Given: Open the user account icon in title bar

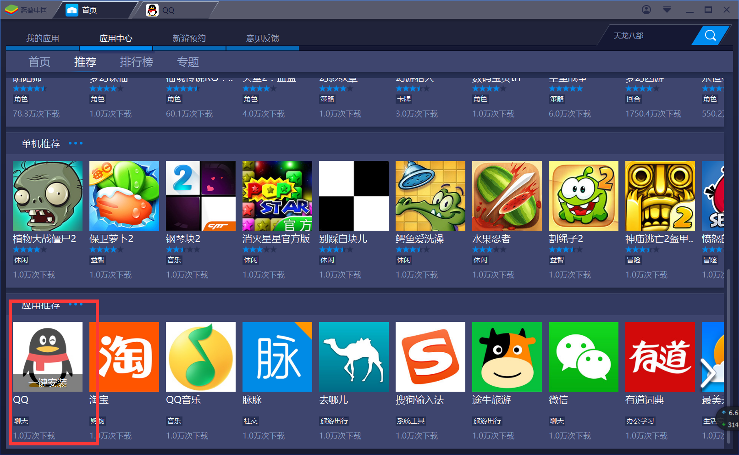Looking at the screenshot, I should click(x=646, y=10).
